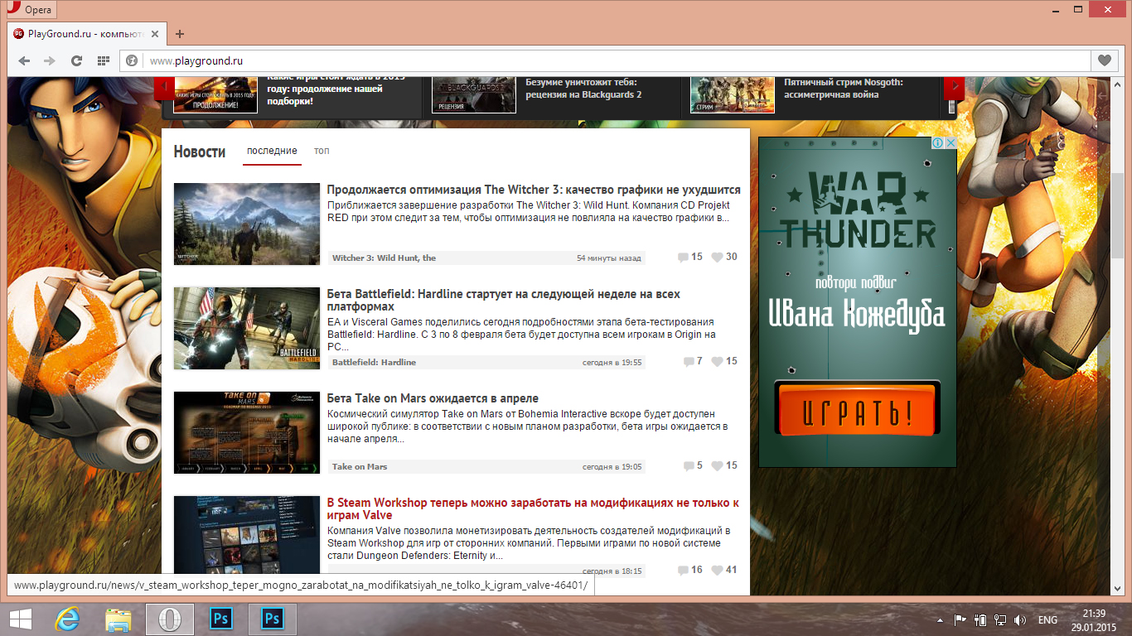Like the Steam Workshop article

coord(724,570)
